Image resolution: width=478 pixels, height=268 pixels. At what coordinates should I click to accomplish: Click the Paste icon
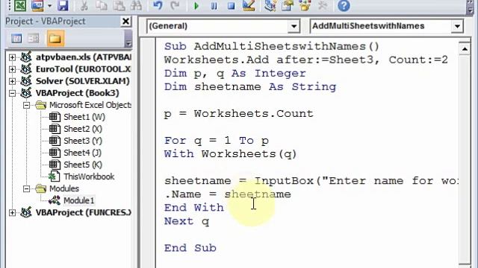click(119, 5)
